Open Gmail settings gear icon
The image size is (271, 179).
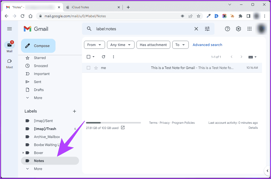pyautogui.click(x=238, y=29)
